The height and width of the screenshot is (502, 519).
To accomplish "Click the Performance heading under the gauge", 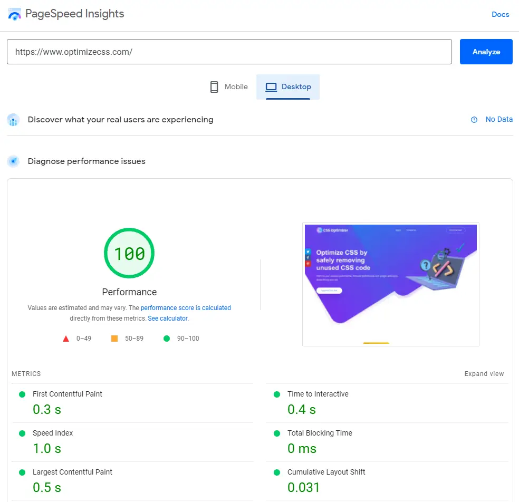I will pos(129,292).
